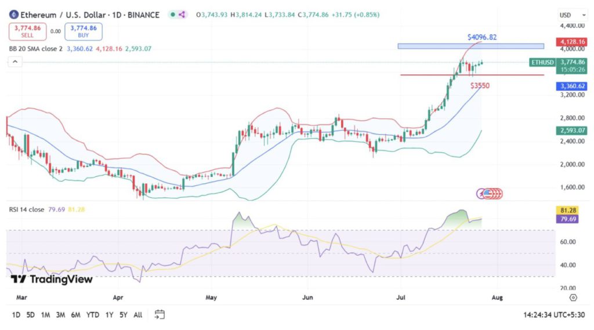Collapse the indicator legend with chevron
594x330 pixels.
tap(15, 62)
